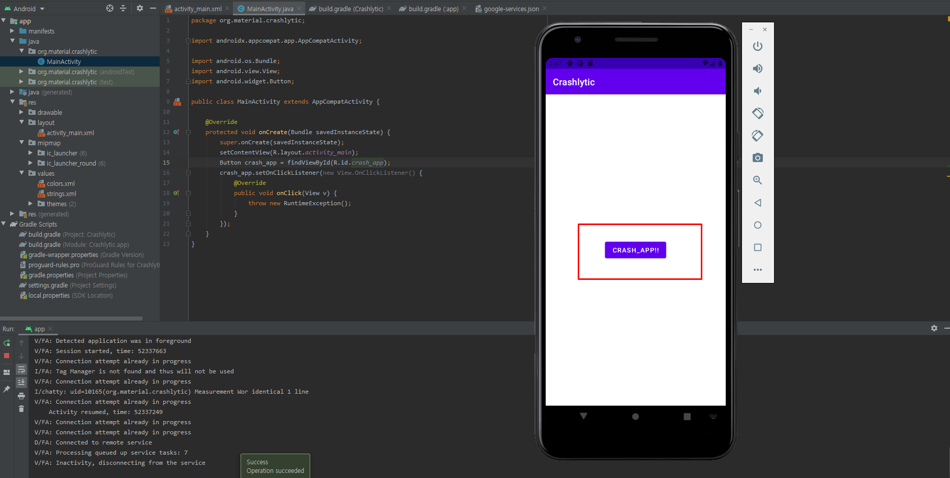Rotate emulator left

pyautogui.click(x=758, y=113)
